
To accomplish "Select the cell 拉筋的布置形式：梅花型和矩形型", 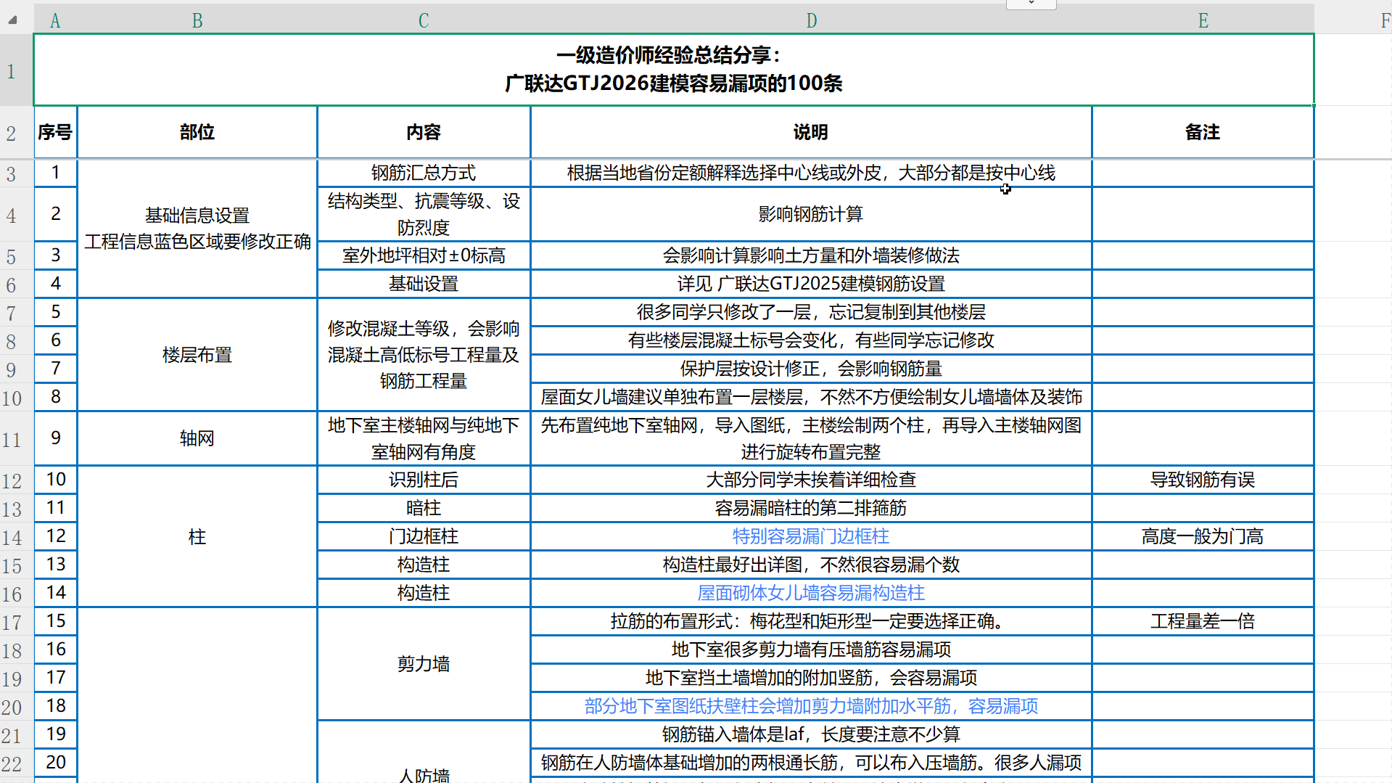I will point(811,621).
